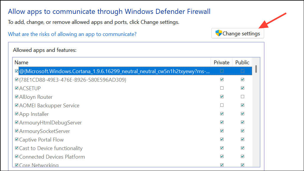The image size is (304, 171).
Task: Toggle ACSETUP Public checkbox
Action: point(242,88)
